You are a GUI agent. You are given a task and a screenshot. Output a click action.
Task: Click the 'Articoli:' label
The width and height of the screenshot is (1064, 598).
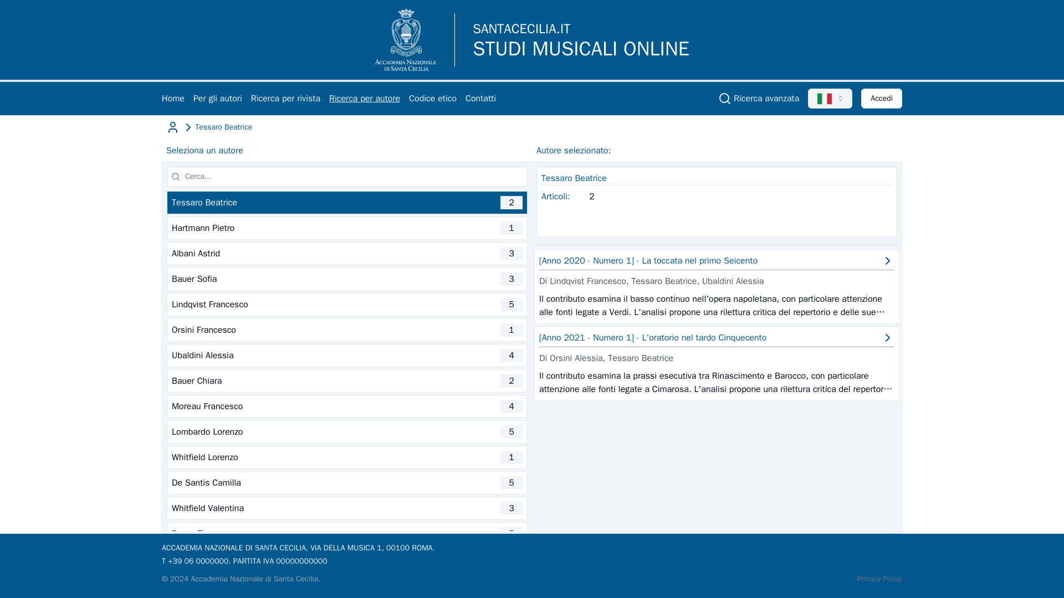[555, 197]
